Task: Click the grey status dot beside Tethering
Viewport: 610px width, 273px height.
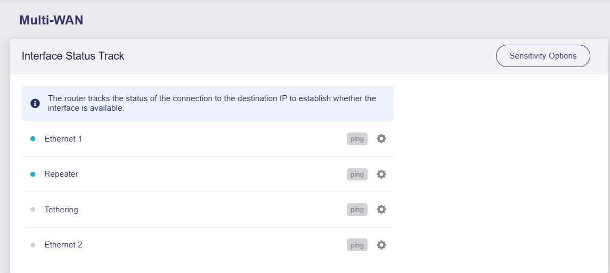Action: [32, 210]
